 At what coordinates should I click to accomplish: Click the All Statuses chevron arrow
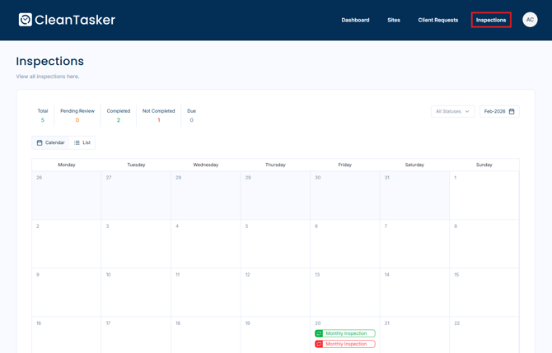pos(467,111)
